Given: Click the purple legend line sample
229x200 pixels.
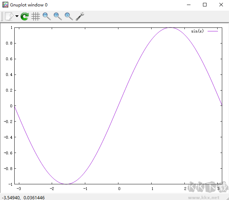Looking at the screenshot, I should pyautogui.click(x=213, y=31).
